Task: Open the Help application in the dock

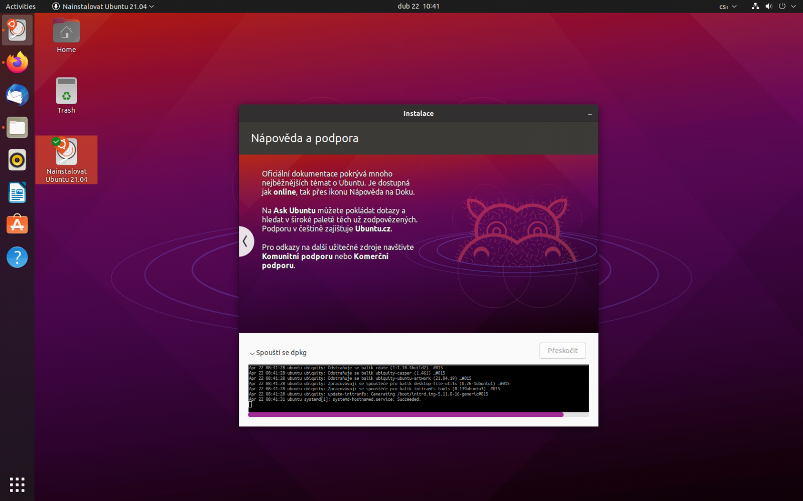Action: click(x=17, y=257)
